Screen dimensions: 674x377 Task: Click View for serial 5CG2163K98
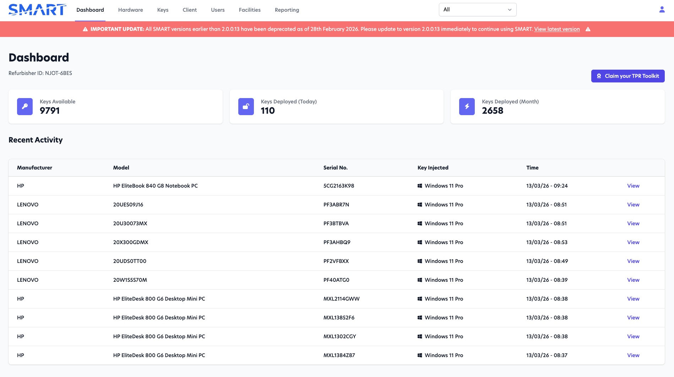(x=633, y=185)
